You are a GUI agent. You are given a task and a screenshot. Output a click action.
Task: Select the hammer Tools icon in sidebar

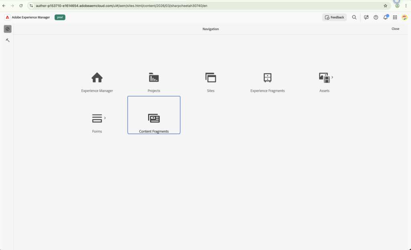tap(7, 40)
